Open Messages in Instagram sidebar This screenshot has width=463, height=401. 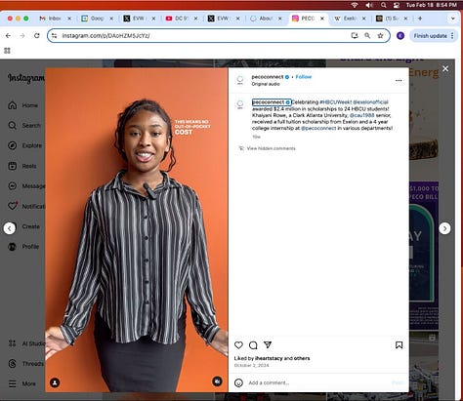pyautogui.click(x=26, y=186)
